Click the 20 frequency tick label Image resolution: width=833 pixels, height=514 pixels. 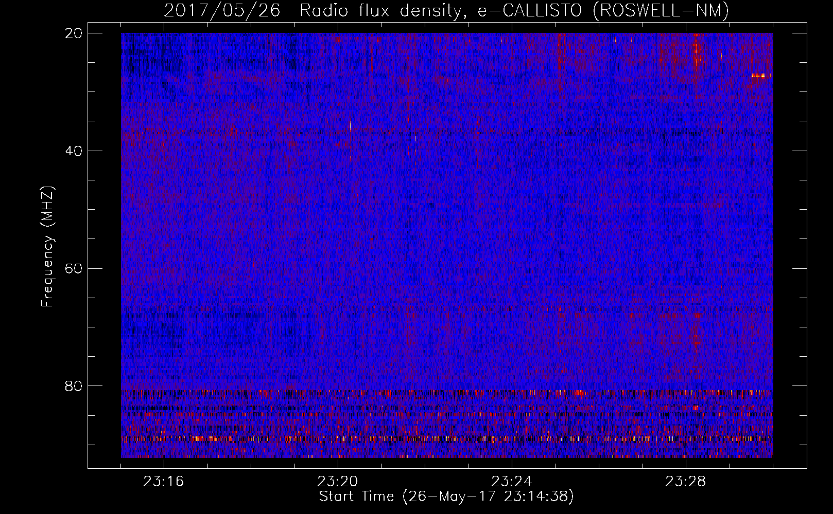click(x=74, y=33)
